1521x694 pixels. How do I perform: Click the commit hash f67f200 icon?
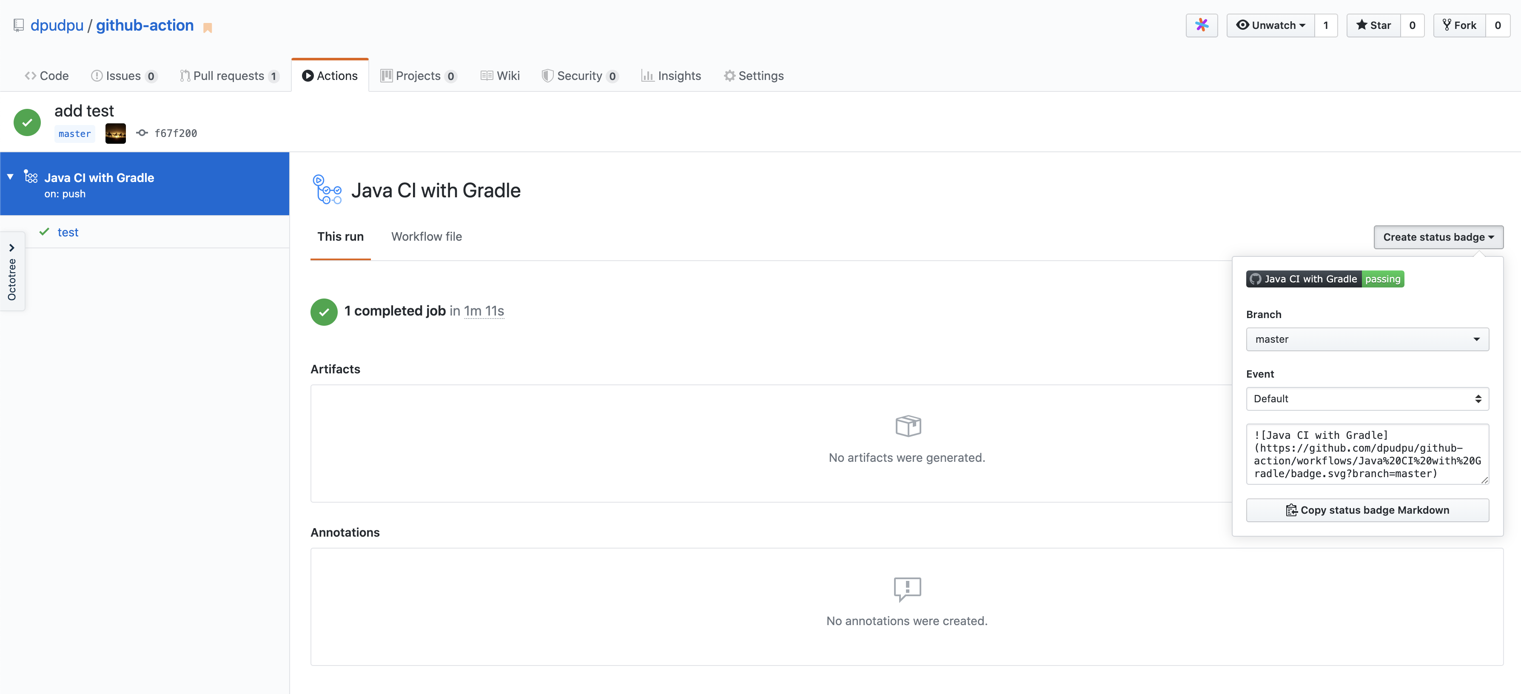click(142, 134)
